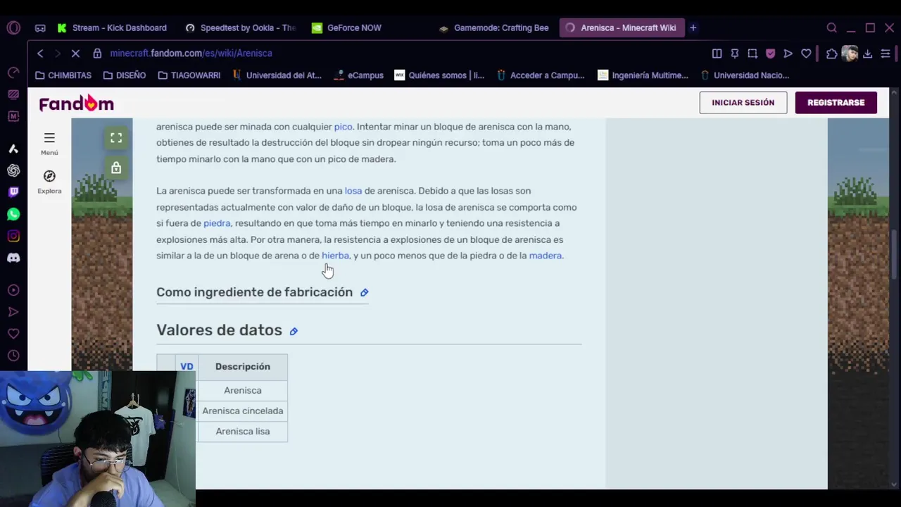Image resolution: width=901 pixels, height=507 pixels.
Task: Click the 'Descripción' table header
Action: (x=242, y=367)
